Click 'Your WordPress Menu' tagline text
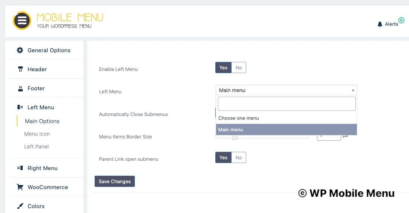409x213 pixels. (x=64, y=26)
